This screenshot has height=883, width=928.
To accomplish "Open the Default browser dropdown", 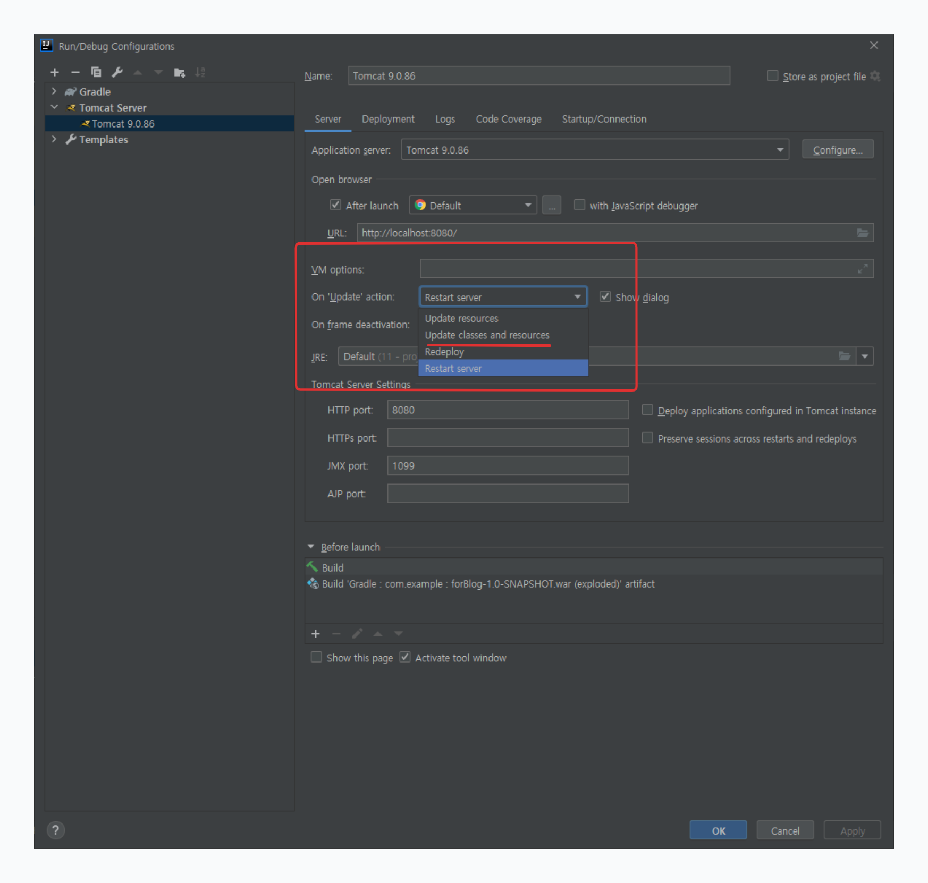I will (473, 205).
